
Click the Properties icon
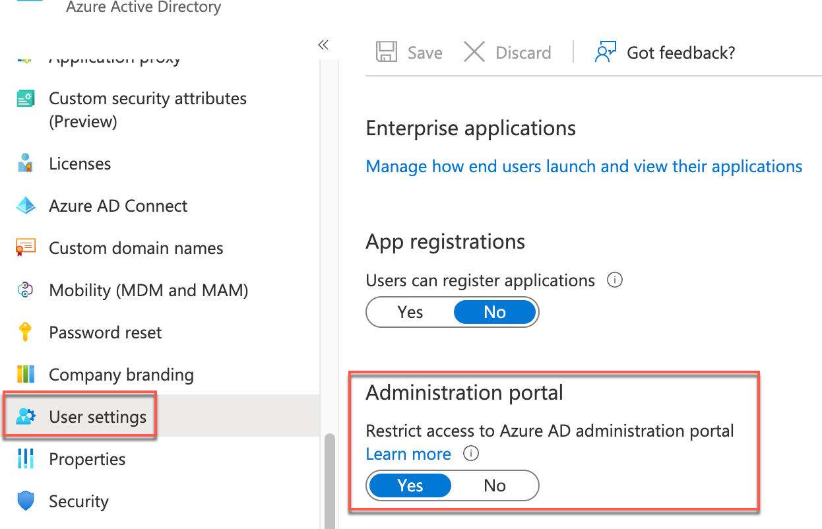(25, 459)
